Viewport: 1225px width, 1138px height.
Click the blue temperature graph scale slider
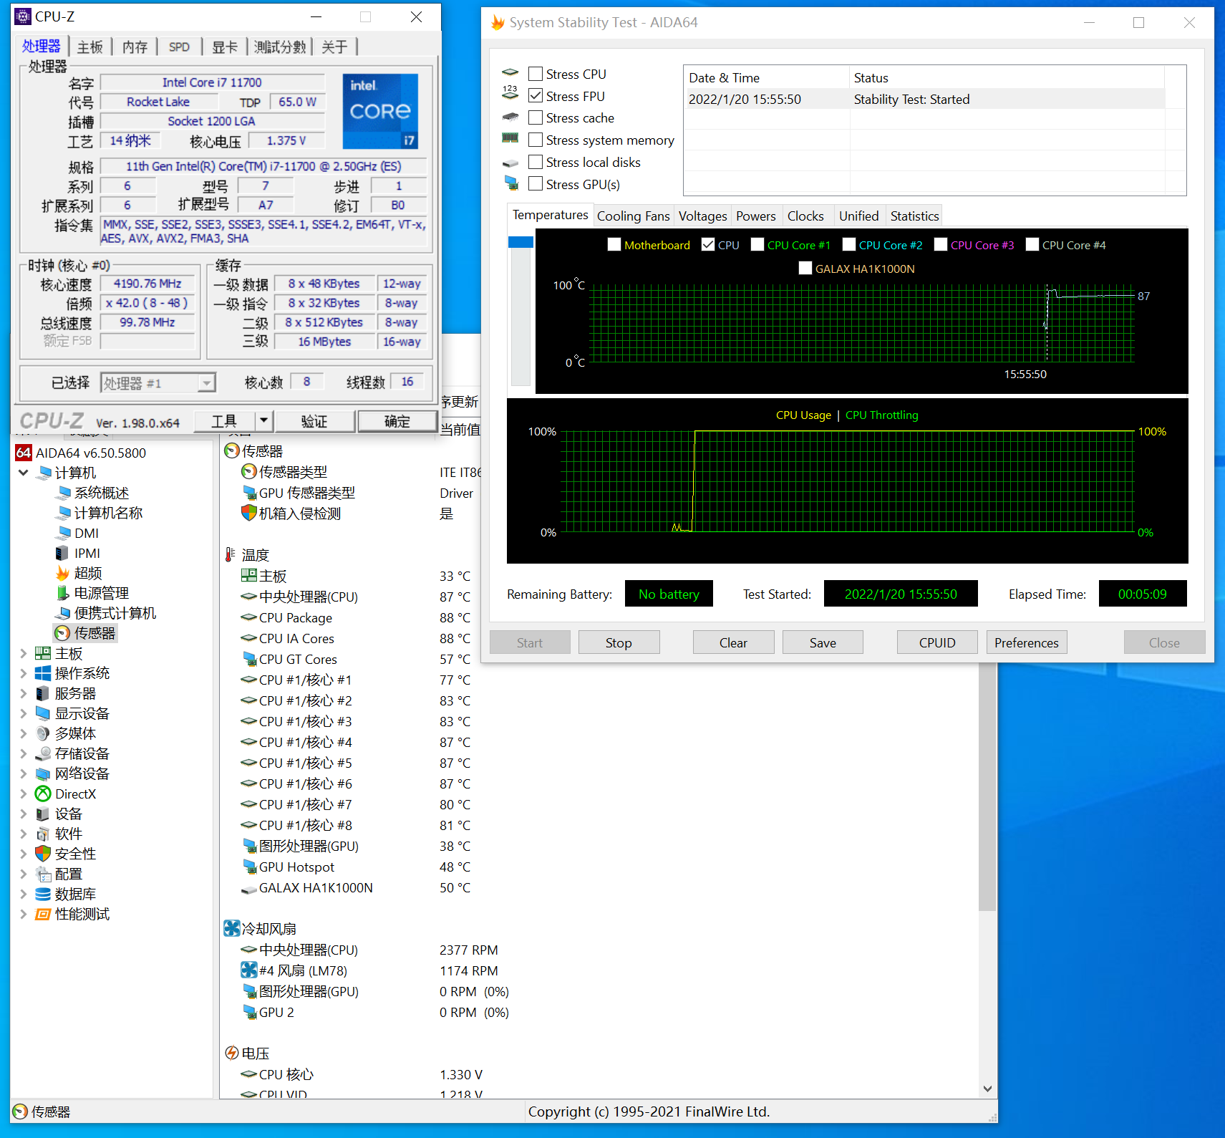tap(520, 242)
